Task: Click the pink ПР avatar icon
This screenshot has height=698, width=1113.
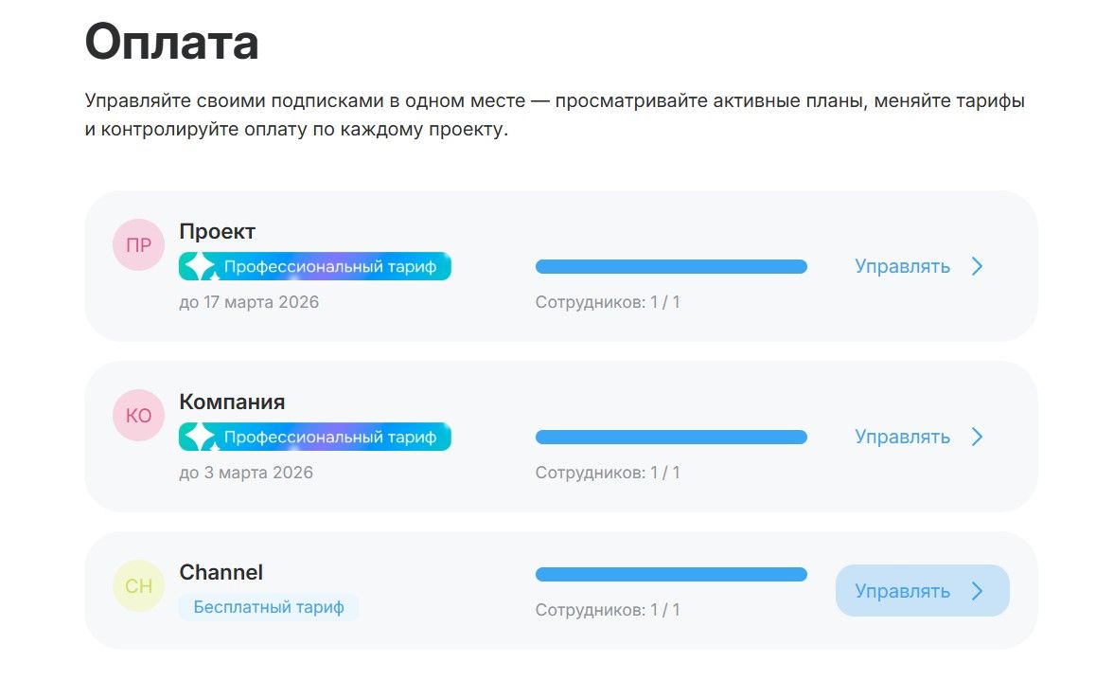Action: (138, 245)
